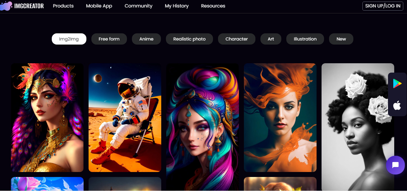Open the Google Play store icon

pos(397,84)
